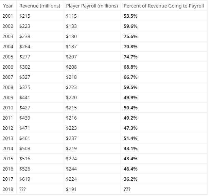Viewport: 209px width, 196px height.
Task: Select the $237 player payroll cell
Action: 71,138
